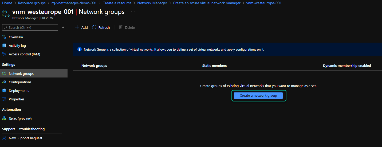Click the Activity log icon

tap(4, 46)
